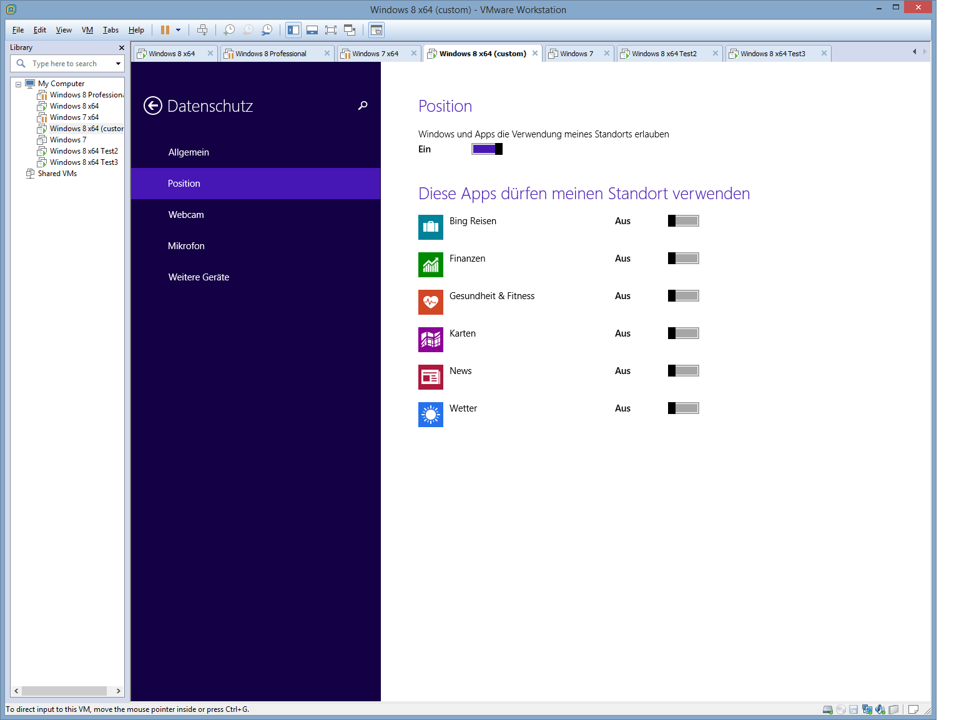The height and width of the screenshot is (720, 959).
Task: Open the File menu
Action: [18, 30]
